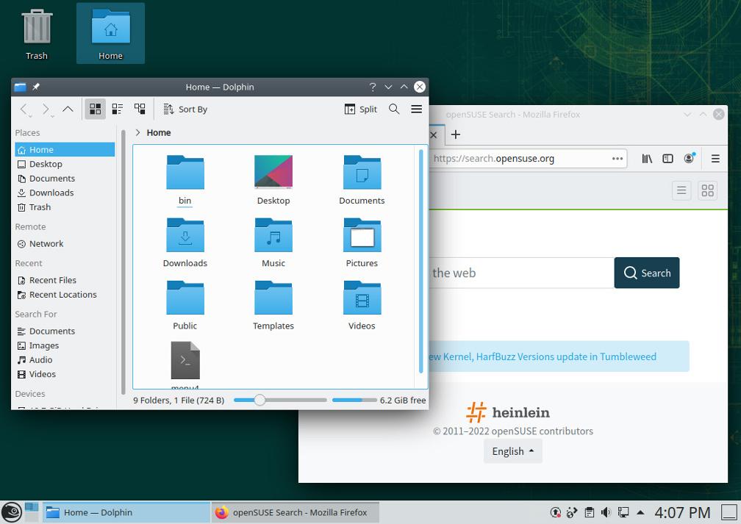Screen dimensions: 741x524
Task: Switch search page to grid layout icon
Action: [707, 190]
